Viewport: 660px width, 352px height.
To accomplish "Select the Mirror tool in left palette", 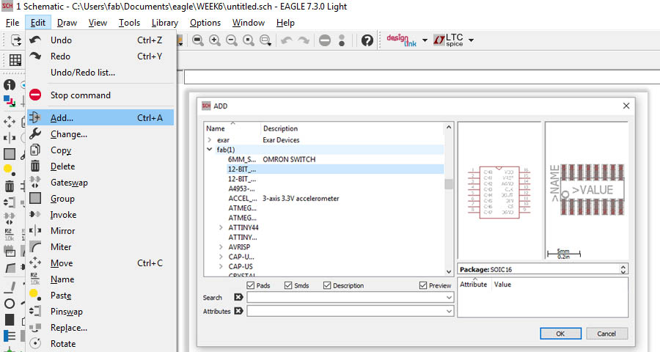I will pos(10,138).
